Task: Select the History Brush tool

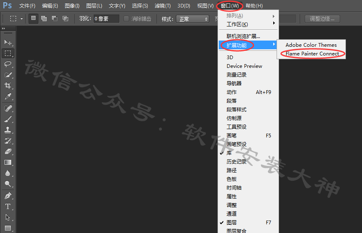Action: point(8,141)
